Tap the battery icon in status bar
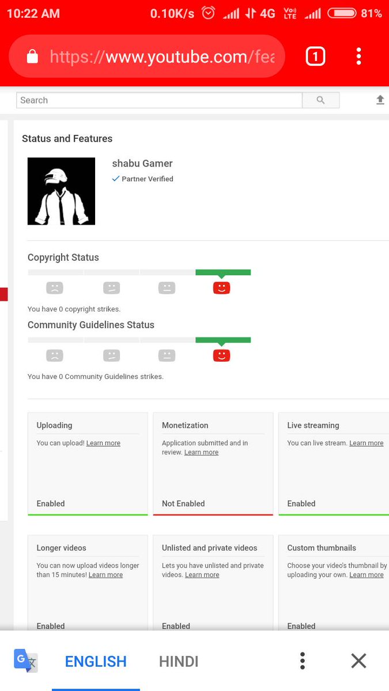The image size is (389, 691). 342,13
